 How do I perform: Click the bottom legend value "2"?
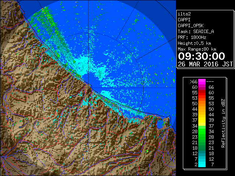click(196, 165)
